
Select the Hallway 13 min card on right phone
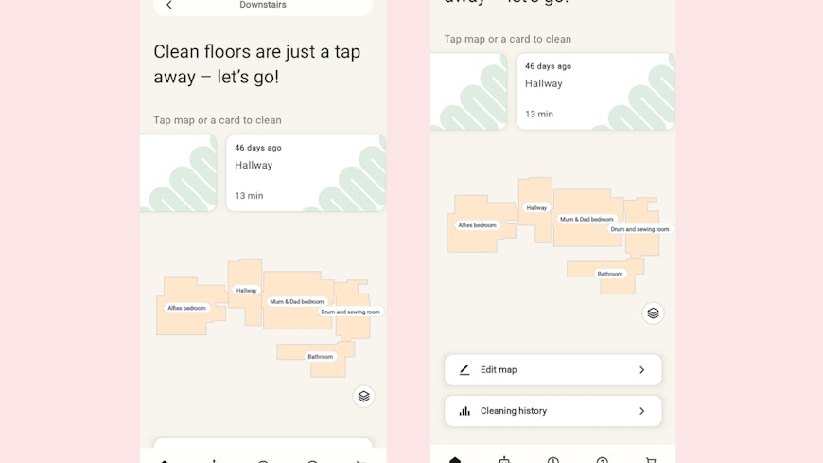[596, 91]
